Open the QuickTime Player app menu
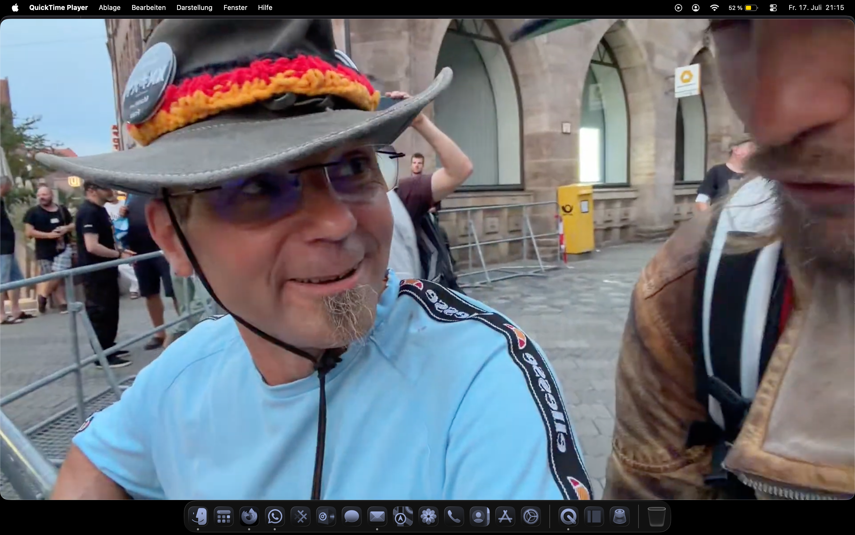Screen dimensions: 855x535 click(58, 7)
